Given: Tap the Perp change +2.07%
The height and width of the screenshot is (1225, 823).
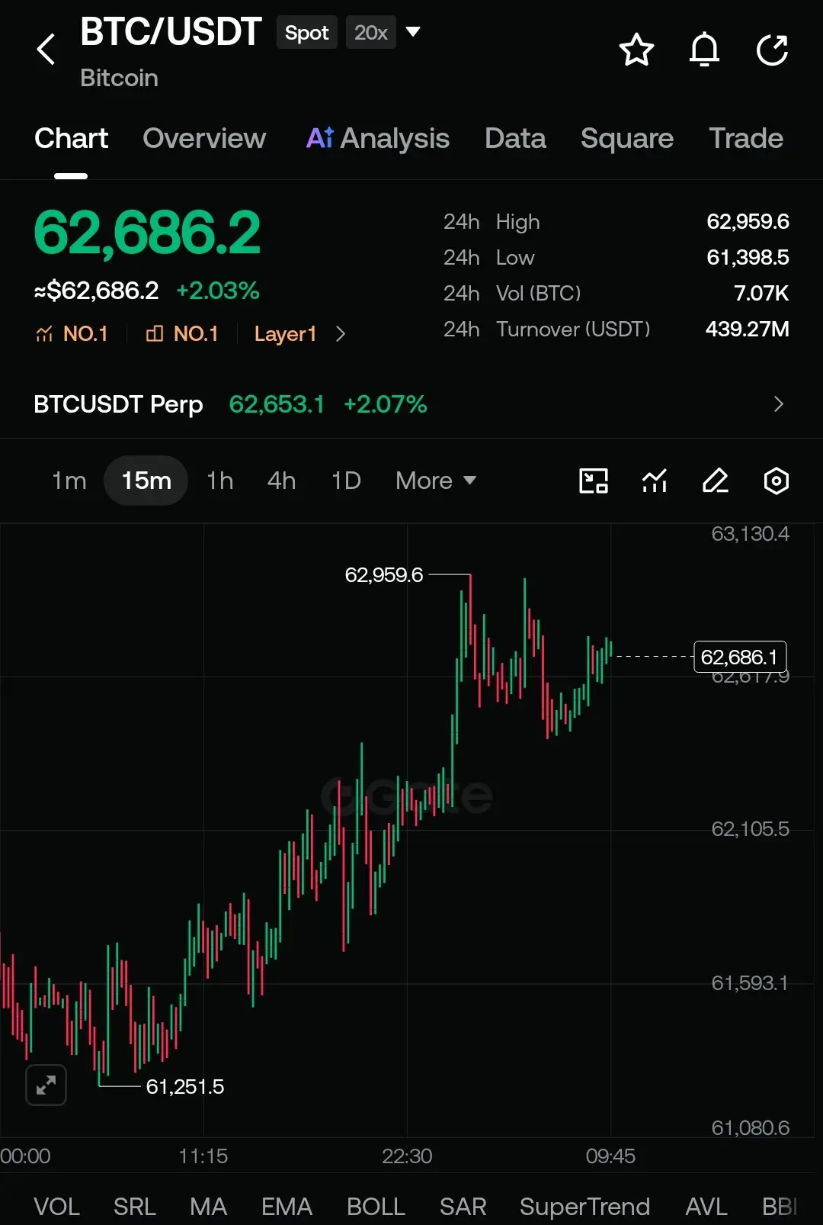Looking at the screenshot, I should point(385,404).
